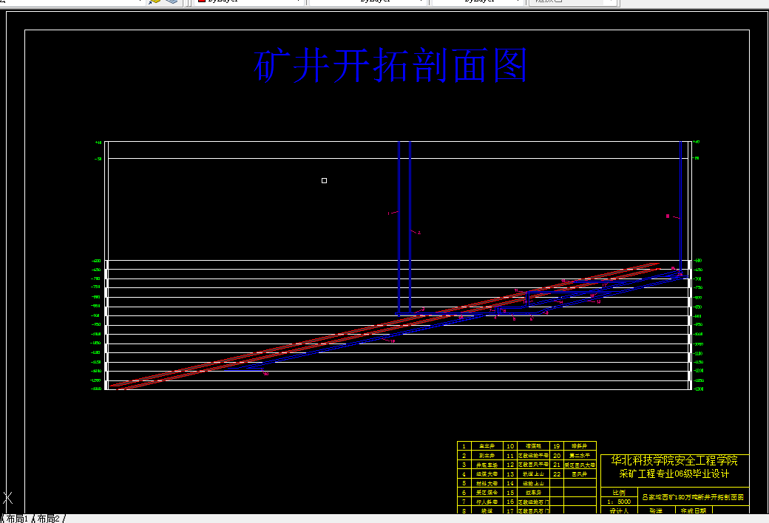Select legend table number cell 19

(x=557, y=446)
